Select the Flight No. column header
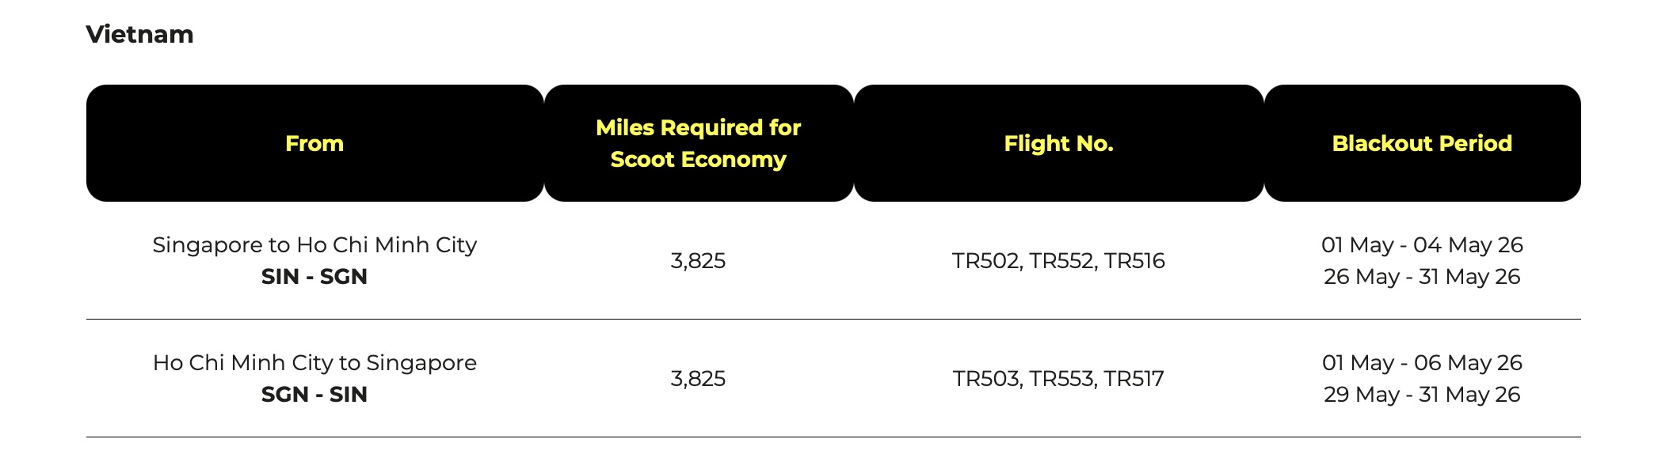Image resolution: width=1654 pixels, height=473 pixels. (x=1058, y=143)
